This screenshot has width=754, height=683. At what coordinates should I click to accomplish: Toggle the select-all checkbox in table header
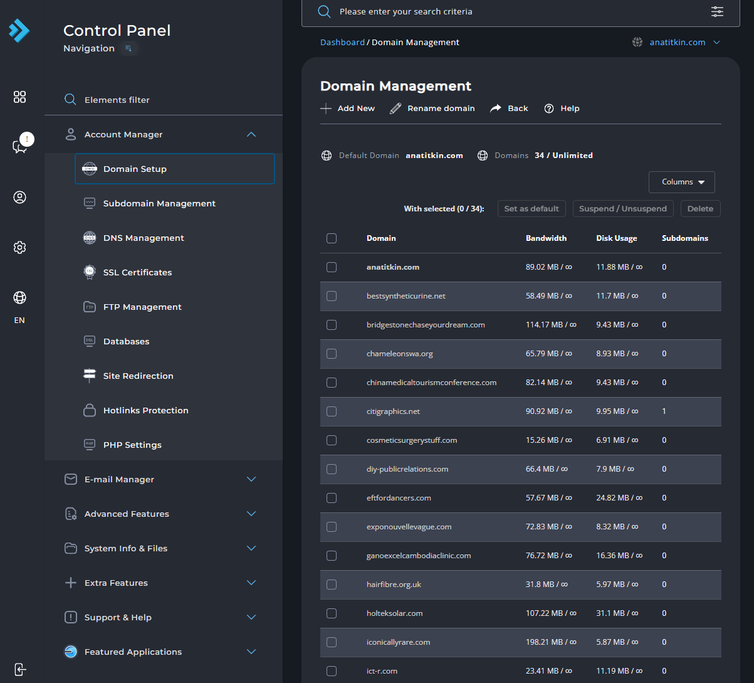(x=332, y=238)
